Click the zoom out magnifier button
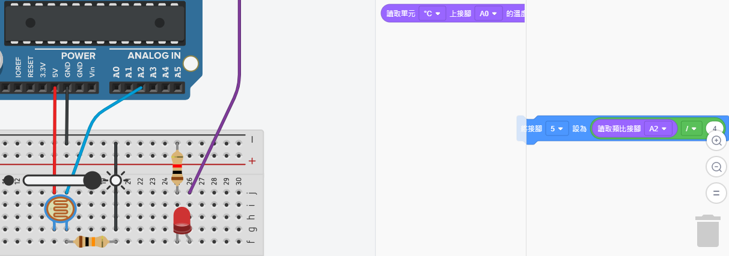Viewport: 729px width, 256px height. click(x=716, y=167)
